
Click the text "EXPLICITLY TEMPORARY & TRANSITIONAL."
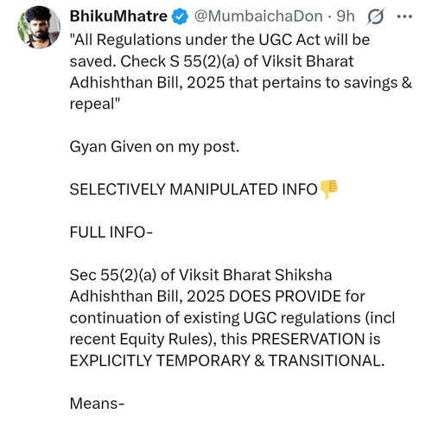(227, 360)
